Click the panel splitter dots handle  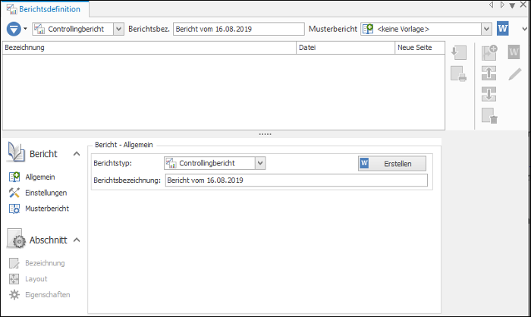265,134
